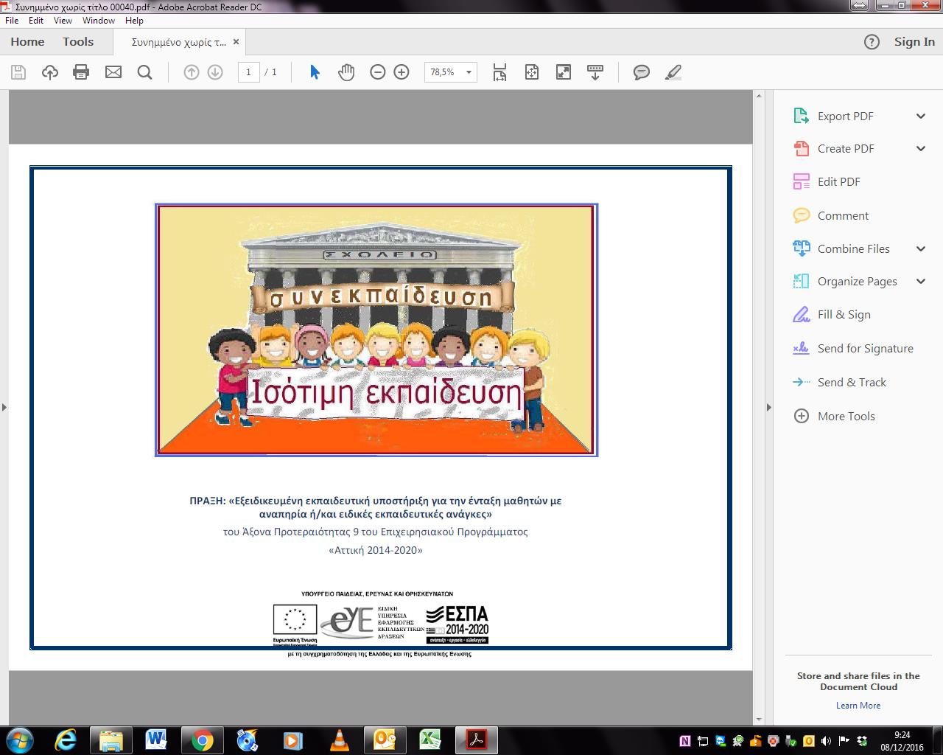Launch Internet Explorer from taskbar
This screenshot has width=943, height=755.
pos(66,740)
